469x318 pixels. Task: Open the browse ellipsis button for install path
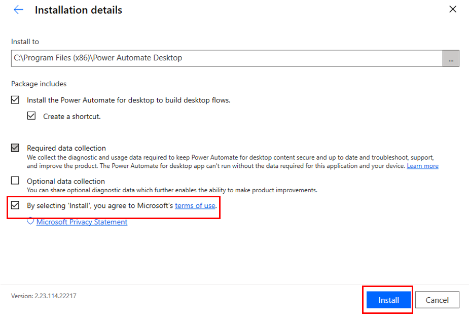(x=451, y=58)
